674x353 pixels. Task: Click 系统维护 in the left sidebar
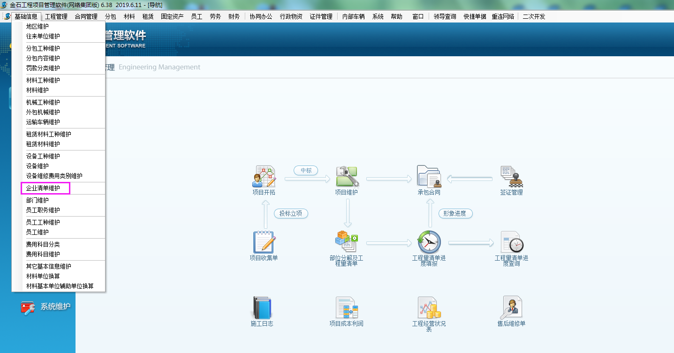coord(55,307)
